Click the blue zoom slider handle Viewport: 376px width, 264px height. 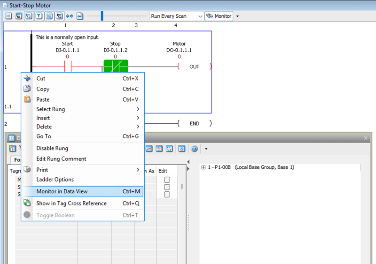[102, 16]
